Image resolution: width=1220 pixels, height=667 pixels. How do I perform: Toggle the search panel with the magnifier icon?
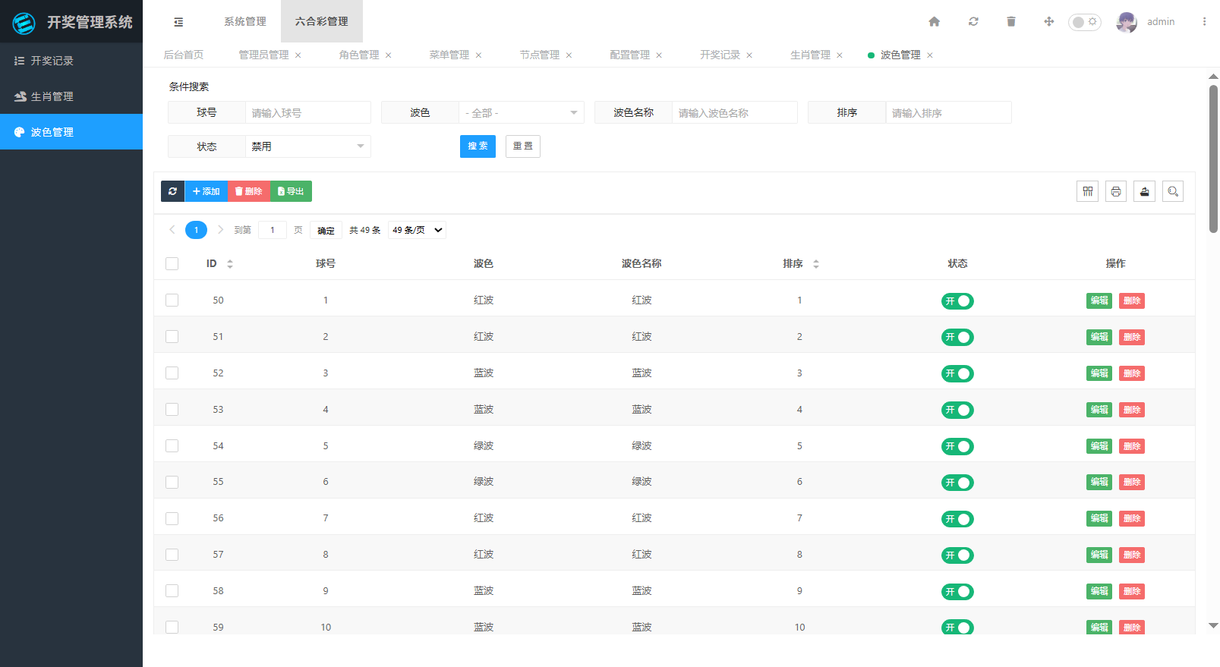click(1173, 191)
